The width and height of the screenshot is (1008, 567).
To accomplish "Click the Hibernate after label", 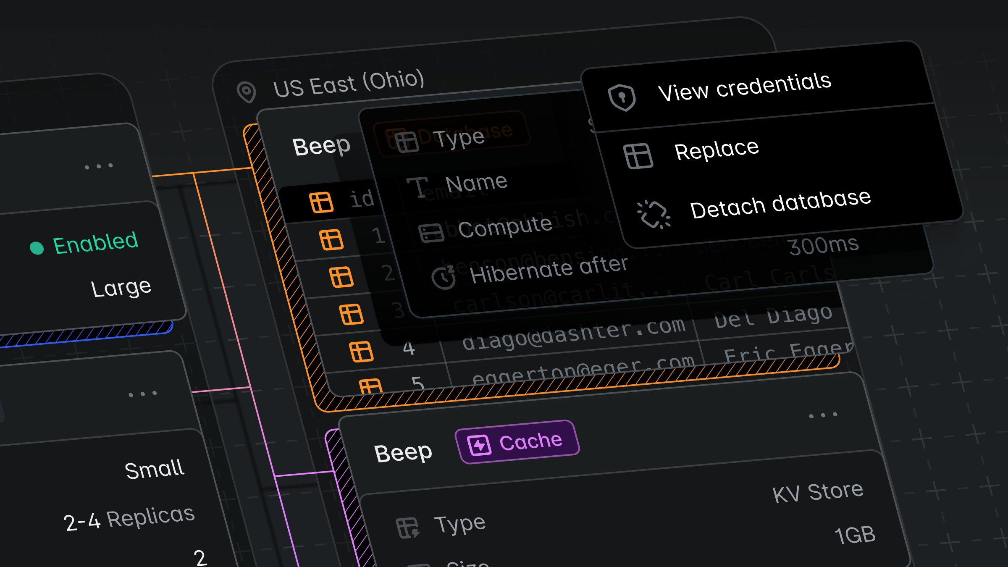I will point(549,270).
